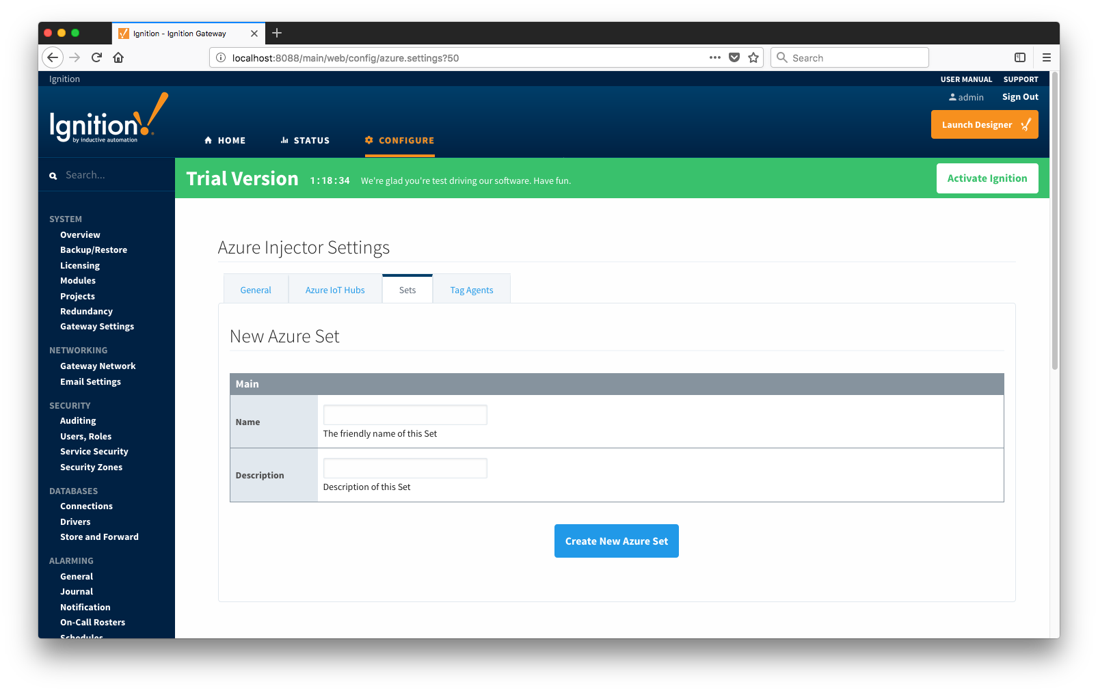Open the Firefox hamburger menu
This screenshot has width=1098, height=693.
tap(1046, 57)
